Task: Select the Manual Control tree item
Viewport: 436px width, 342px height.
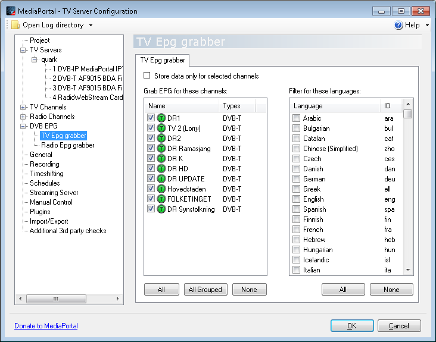Action: (51, 202)
